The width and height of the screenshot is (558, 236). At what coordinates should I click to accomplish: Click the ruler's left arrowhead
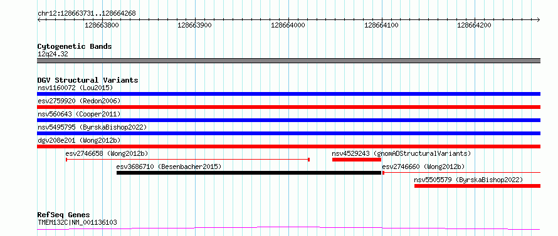point(39,19)
